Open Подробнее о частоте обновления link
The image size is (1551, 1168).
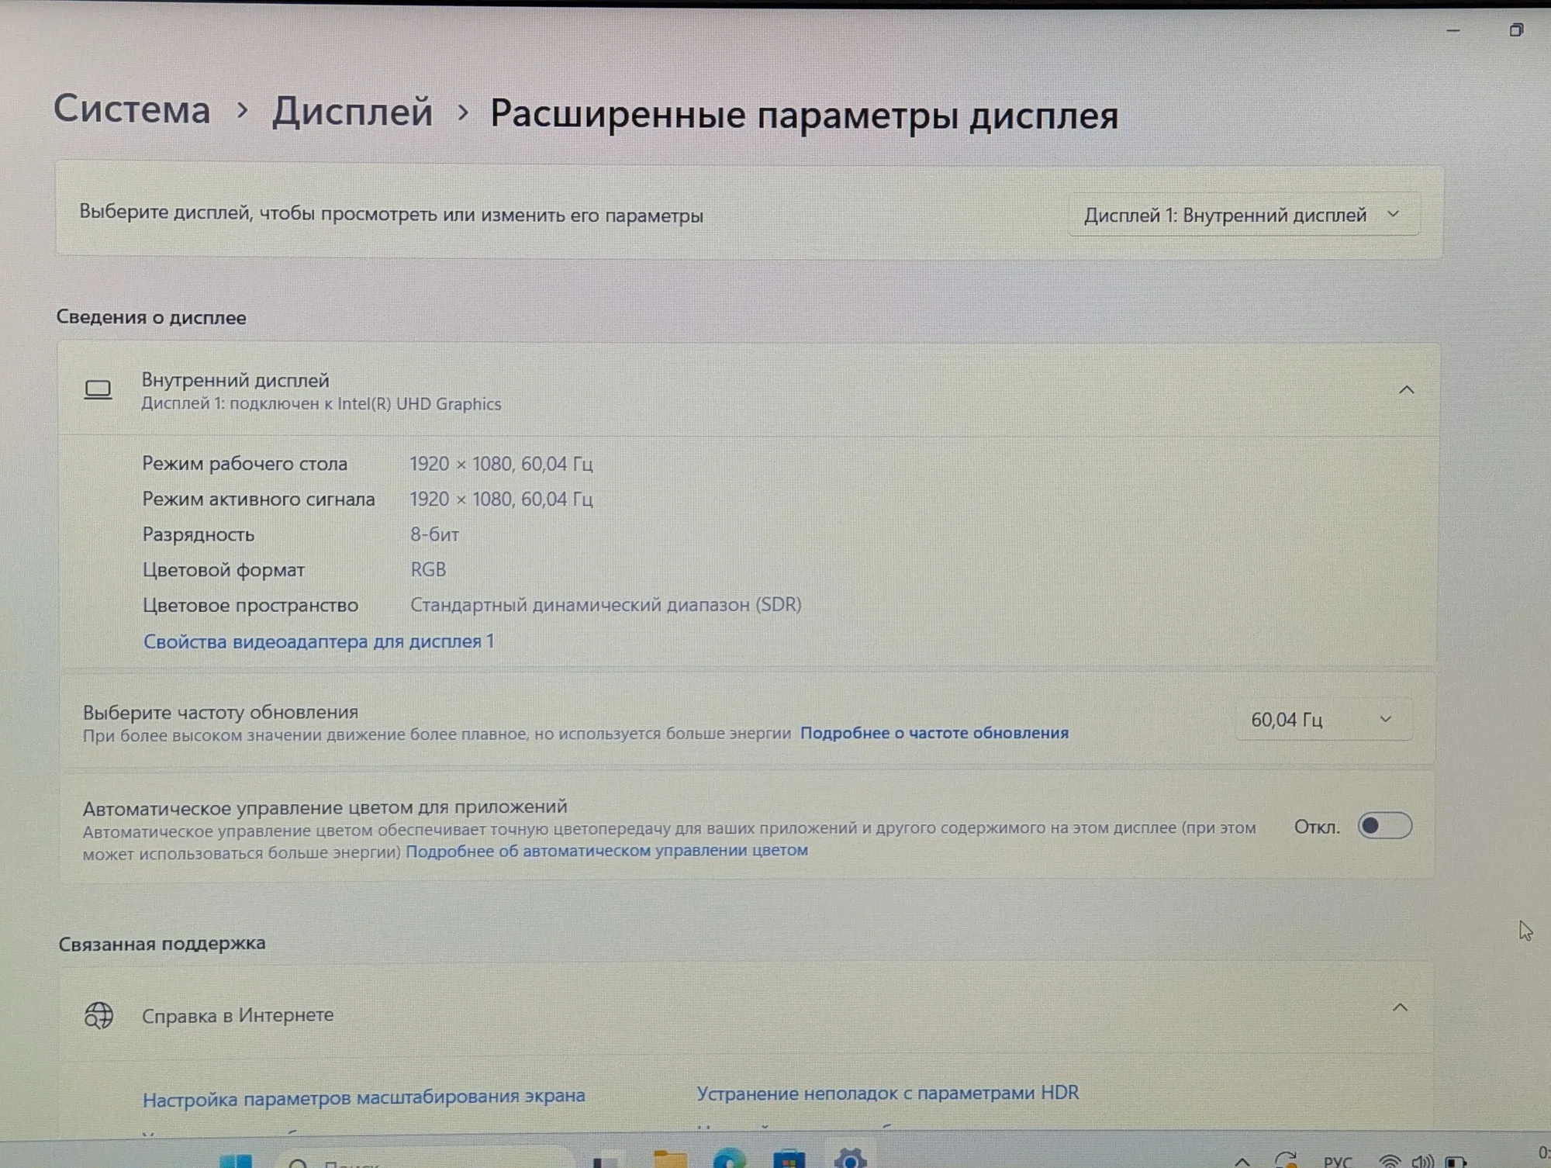[x=934, y=733]
